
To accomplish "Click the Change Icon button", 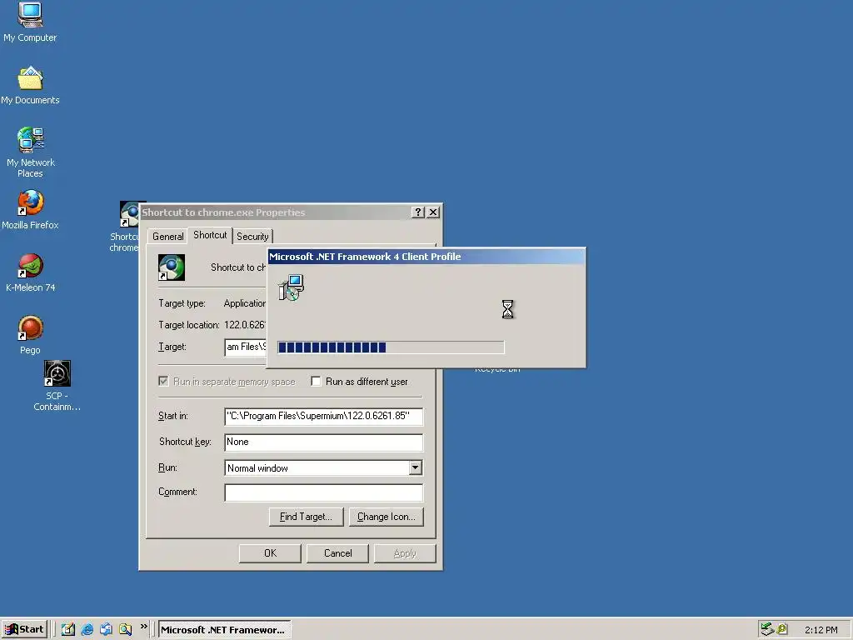I will [387, 517].
